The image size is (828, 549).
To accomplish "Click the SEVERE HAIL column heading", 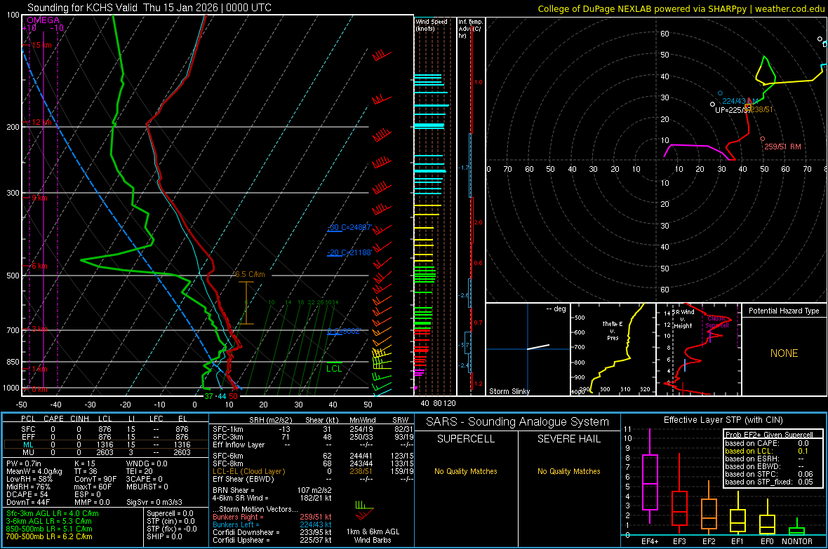I will [x=568, y=439].
